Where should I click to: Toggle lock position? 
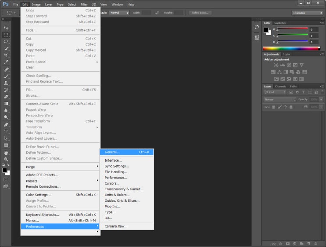point(285,107)
